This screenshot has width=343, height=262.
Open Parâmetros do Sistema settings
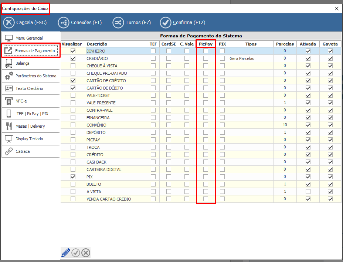pos(30,76)
